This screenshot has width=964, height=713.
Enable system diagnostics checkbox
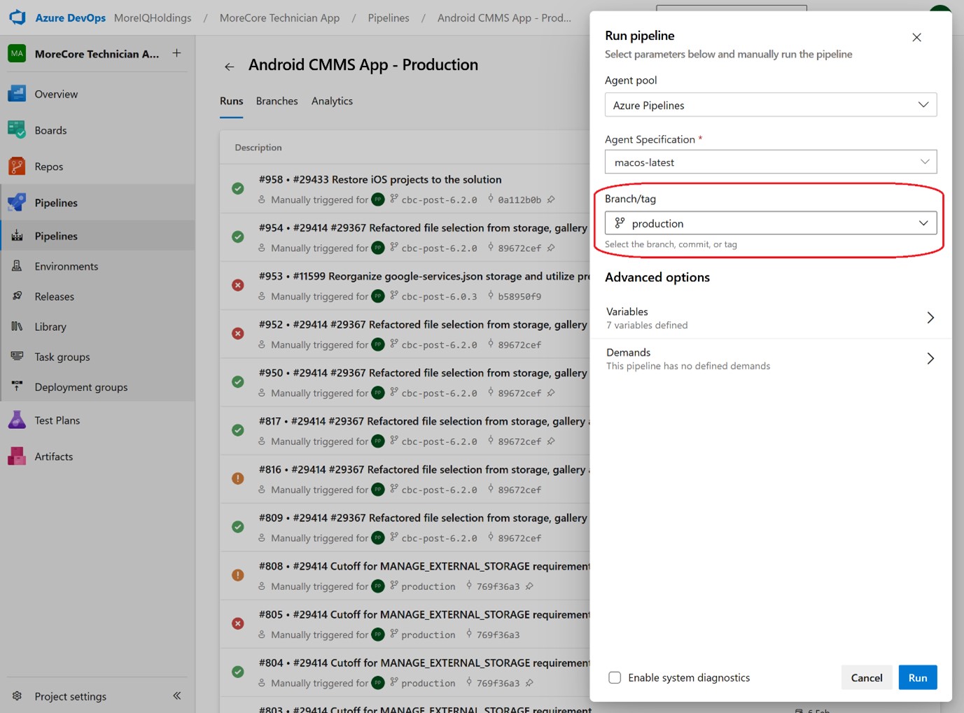[x=615, y=677]
